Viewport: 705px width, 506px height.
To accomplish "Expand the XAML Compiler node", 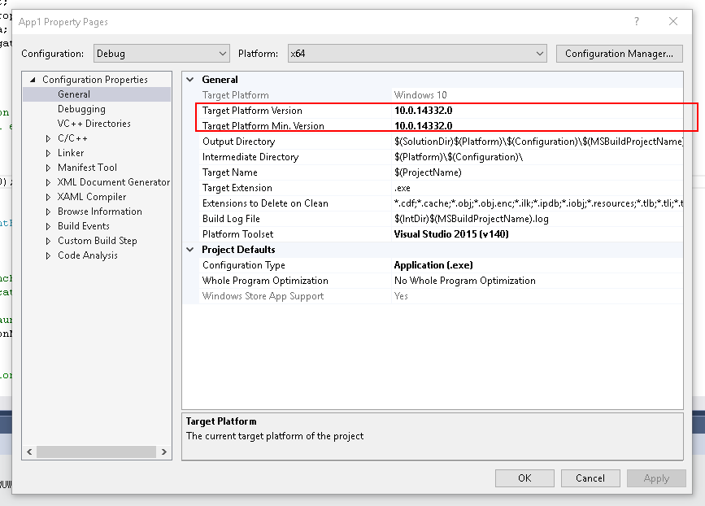I will tap(48, 198).
